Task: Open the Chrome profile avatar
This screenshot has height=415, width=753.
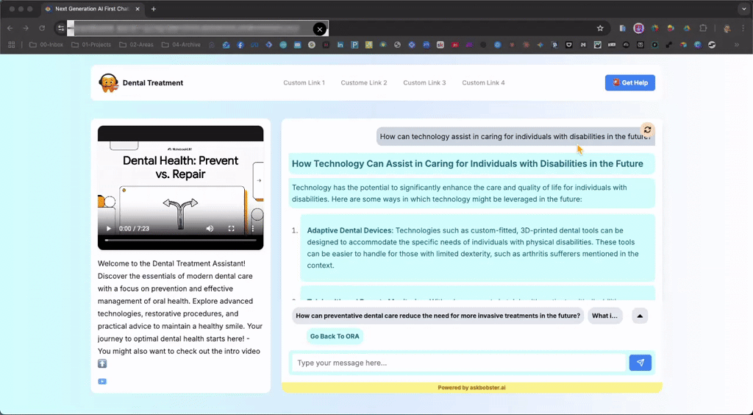Action: tap(727, 29)
